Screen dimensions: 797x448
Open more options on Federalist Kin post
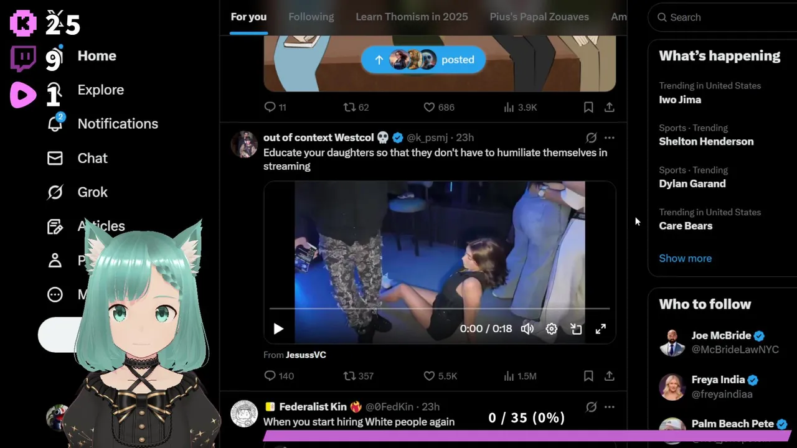[x=610, y=407]
